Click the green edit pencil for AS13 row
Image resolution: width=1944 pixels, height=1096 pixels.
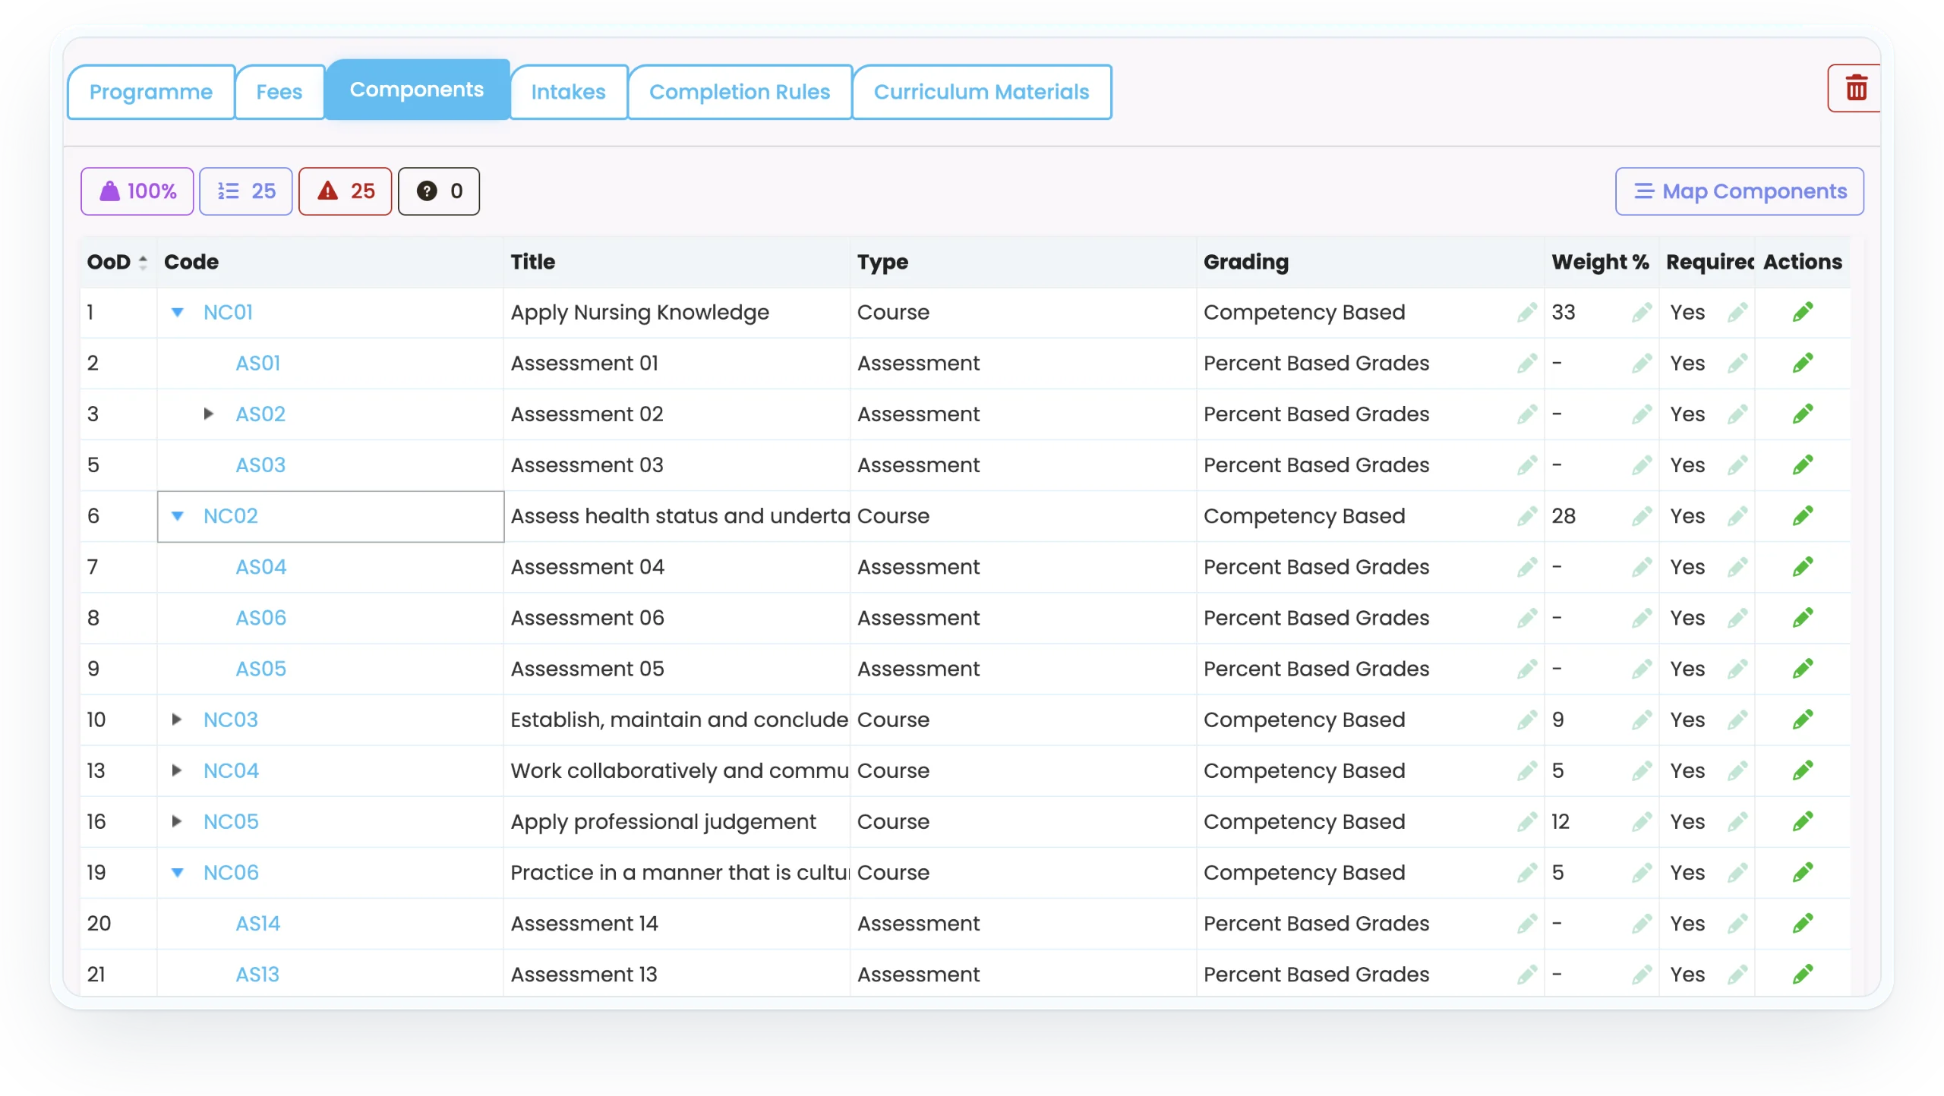[1803, 974]
